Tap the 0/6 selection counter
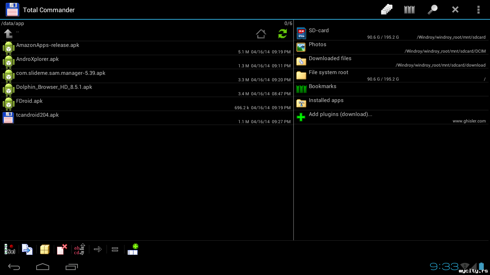 288,23
